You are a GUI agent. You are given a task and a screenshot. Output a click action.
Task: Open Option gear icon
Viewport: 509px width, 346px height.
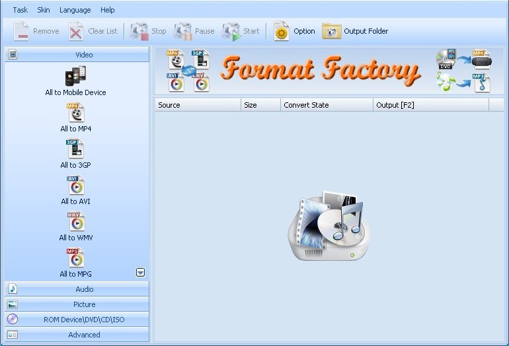(x=281, y=31)
